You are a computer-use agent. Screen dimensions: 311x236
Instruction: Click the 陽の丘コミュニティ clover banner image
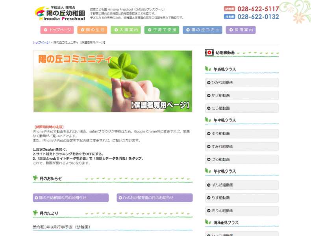(113, 81)
